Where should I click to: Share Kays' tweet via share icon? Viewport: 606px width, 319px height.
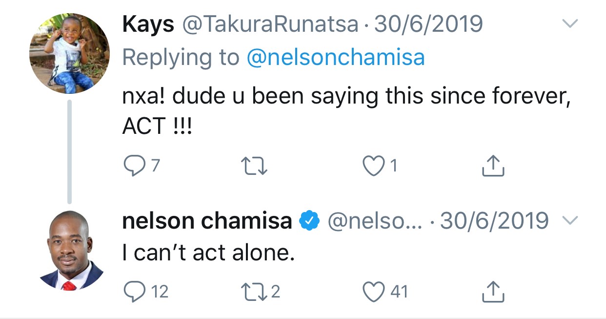tap(493, 166)
